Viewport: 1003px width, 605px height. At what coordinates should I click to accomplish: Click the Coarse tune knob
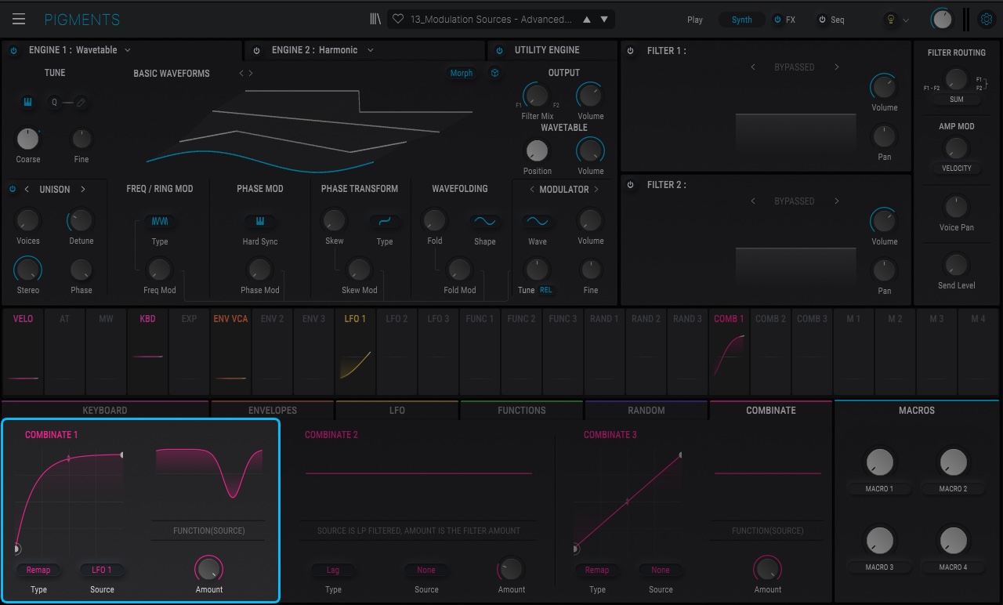pyautogui.click(x=27, y=139)
